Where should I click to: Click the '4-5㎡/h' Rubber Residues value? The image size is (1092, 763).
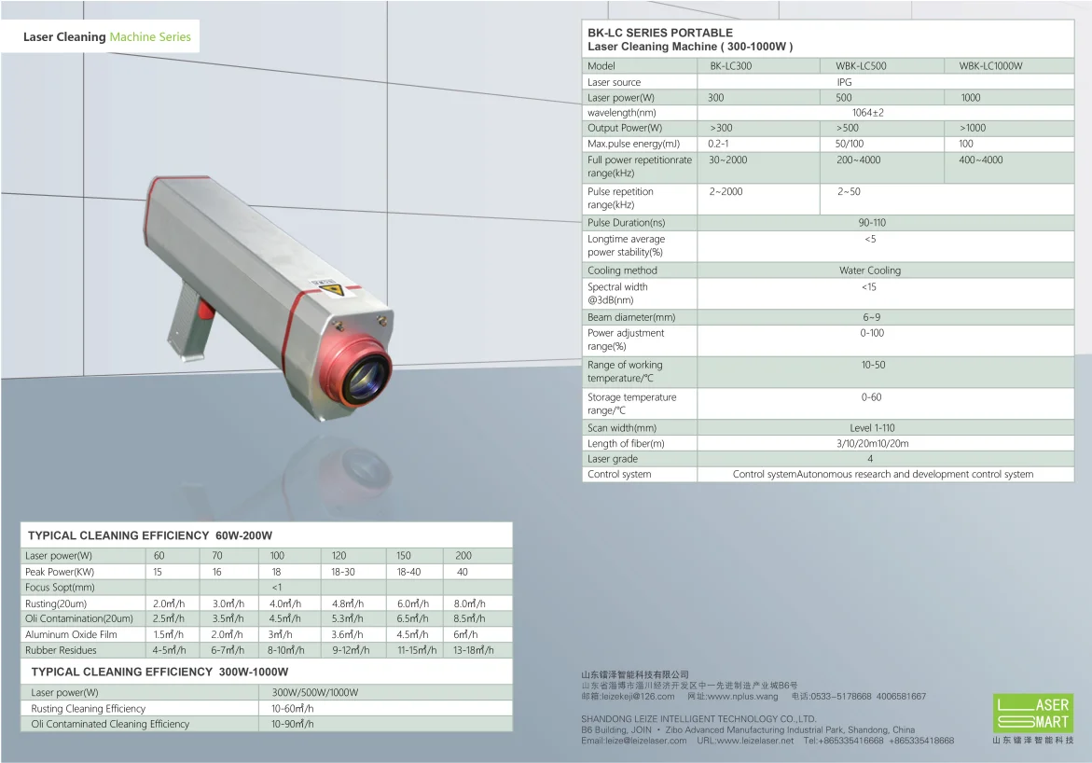click(169, 651)
